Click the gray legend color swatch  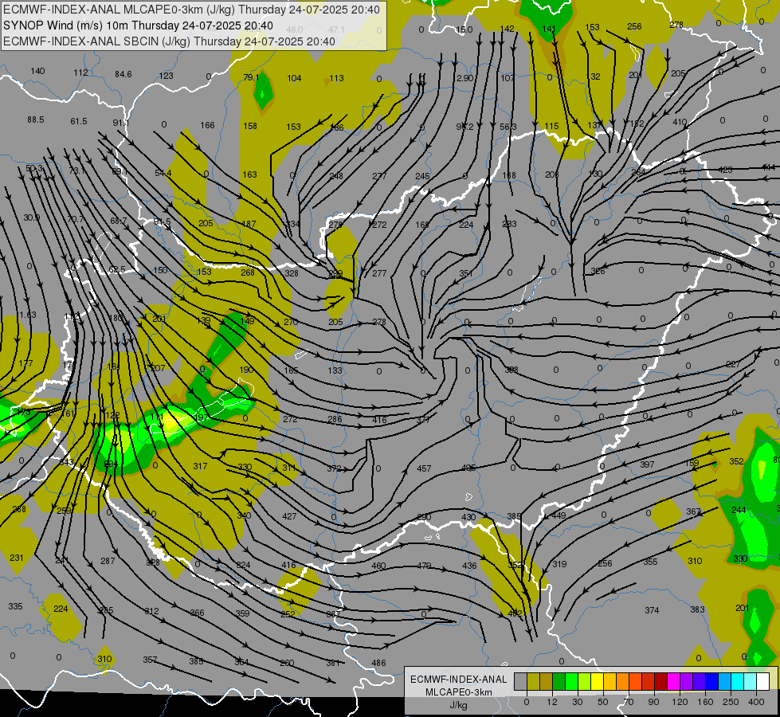[x=521, y=681]
